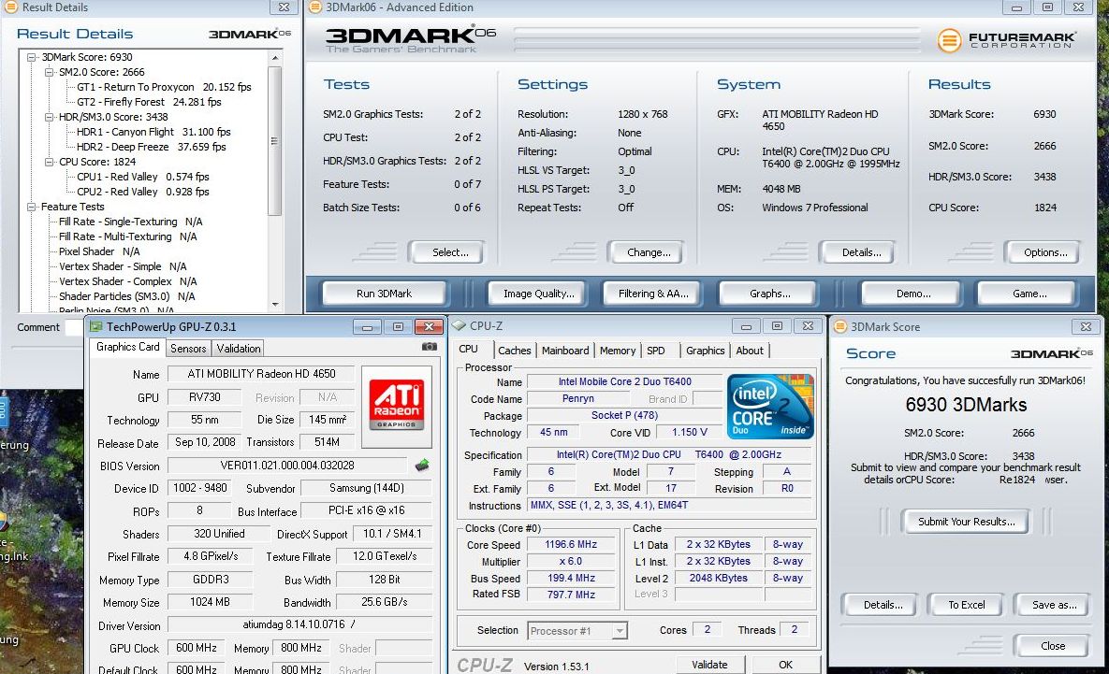This screenshot has width=1109, height=674.
Task: Switch to the Sensors tab in GPU-Z
Action: pyautogui.click(x=188, y=349)
